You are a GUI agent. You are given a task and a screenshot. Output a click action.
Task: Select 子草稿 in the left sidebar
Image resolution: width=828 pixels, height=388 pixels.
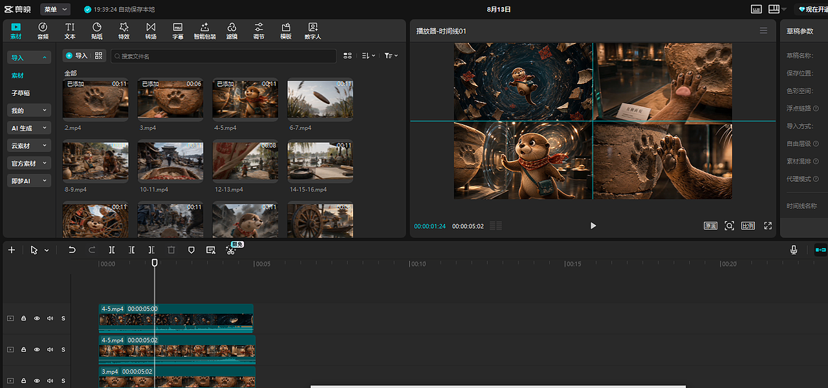(20, 93)
